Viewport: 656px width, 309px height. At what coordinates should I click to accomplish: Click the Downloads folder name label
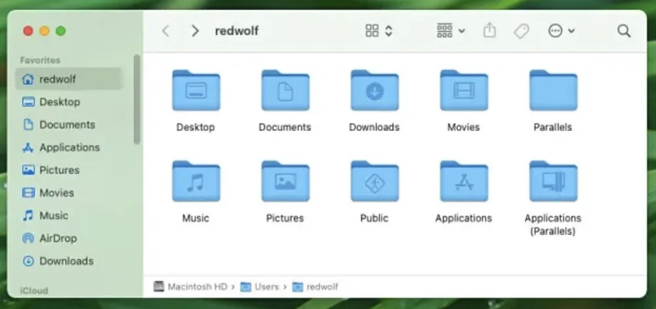(375, 127)
